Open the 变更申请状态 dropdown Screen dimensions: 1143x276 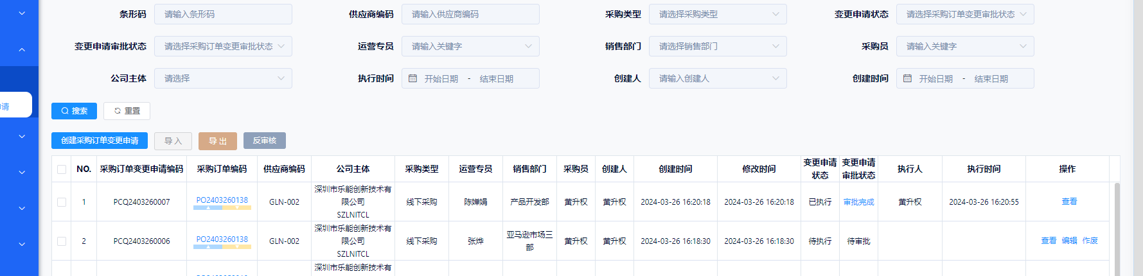(x=965, y=14)
